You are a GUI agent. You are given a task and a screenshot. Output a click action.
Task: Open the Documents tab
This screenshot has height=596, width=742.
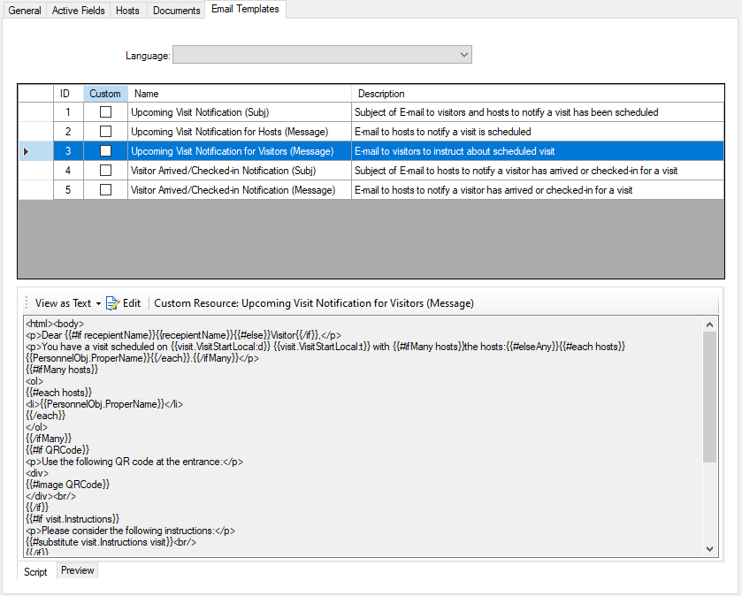(x=177, y=11)
